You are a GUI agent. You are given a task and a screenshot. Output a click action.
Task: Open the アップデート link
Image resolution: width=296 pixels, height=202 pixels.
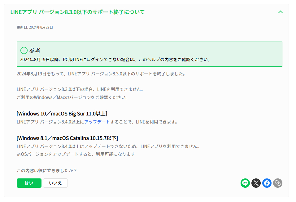(97, 122)
